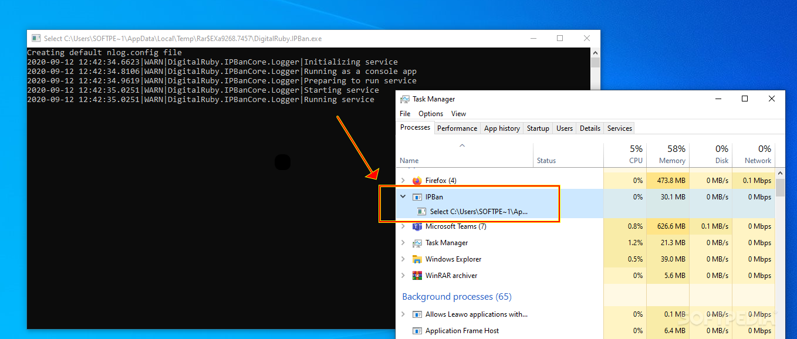Expand the Firefox (4) process group
This screenshot has width=797, height=339.
pos(403,181)
